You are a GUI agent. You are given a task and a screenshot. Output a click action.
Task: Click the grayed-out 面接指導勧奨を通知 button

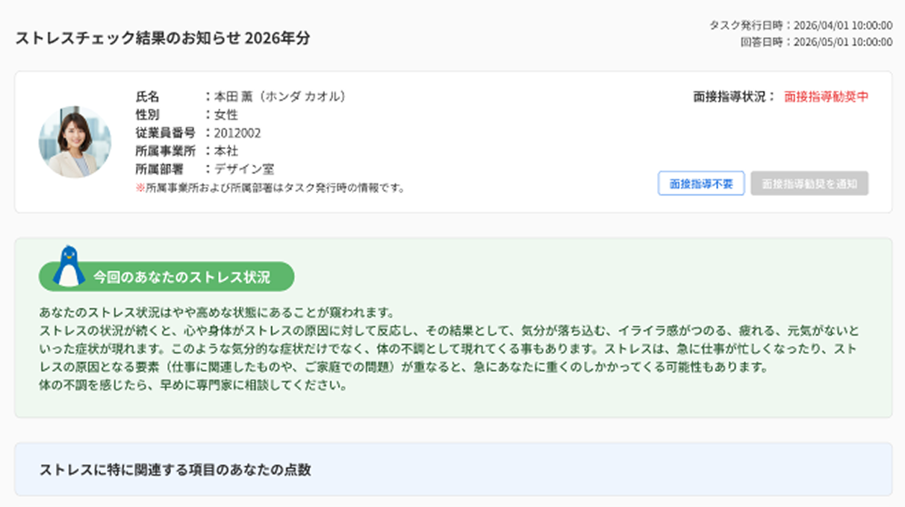click(809, 183)
